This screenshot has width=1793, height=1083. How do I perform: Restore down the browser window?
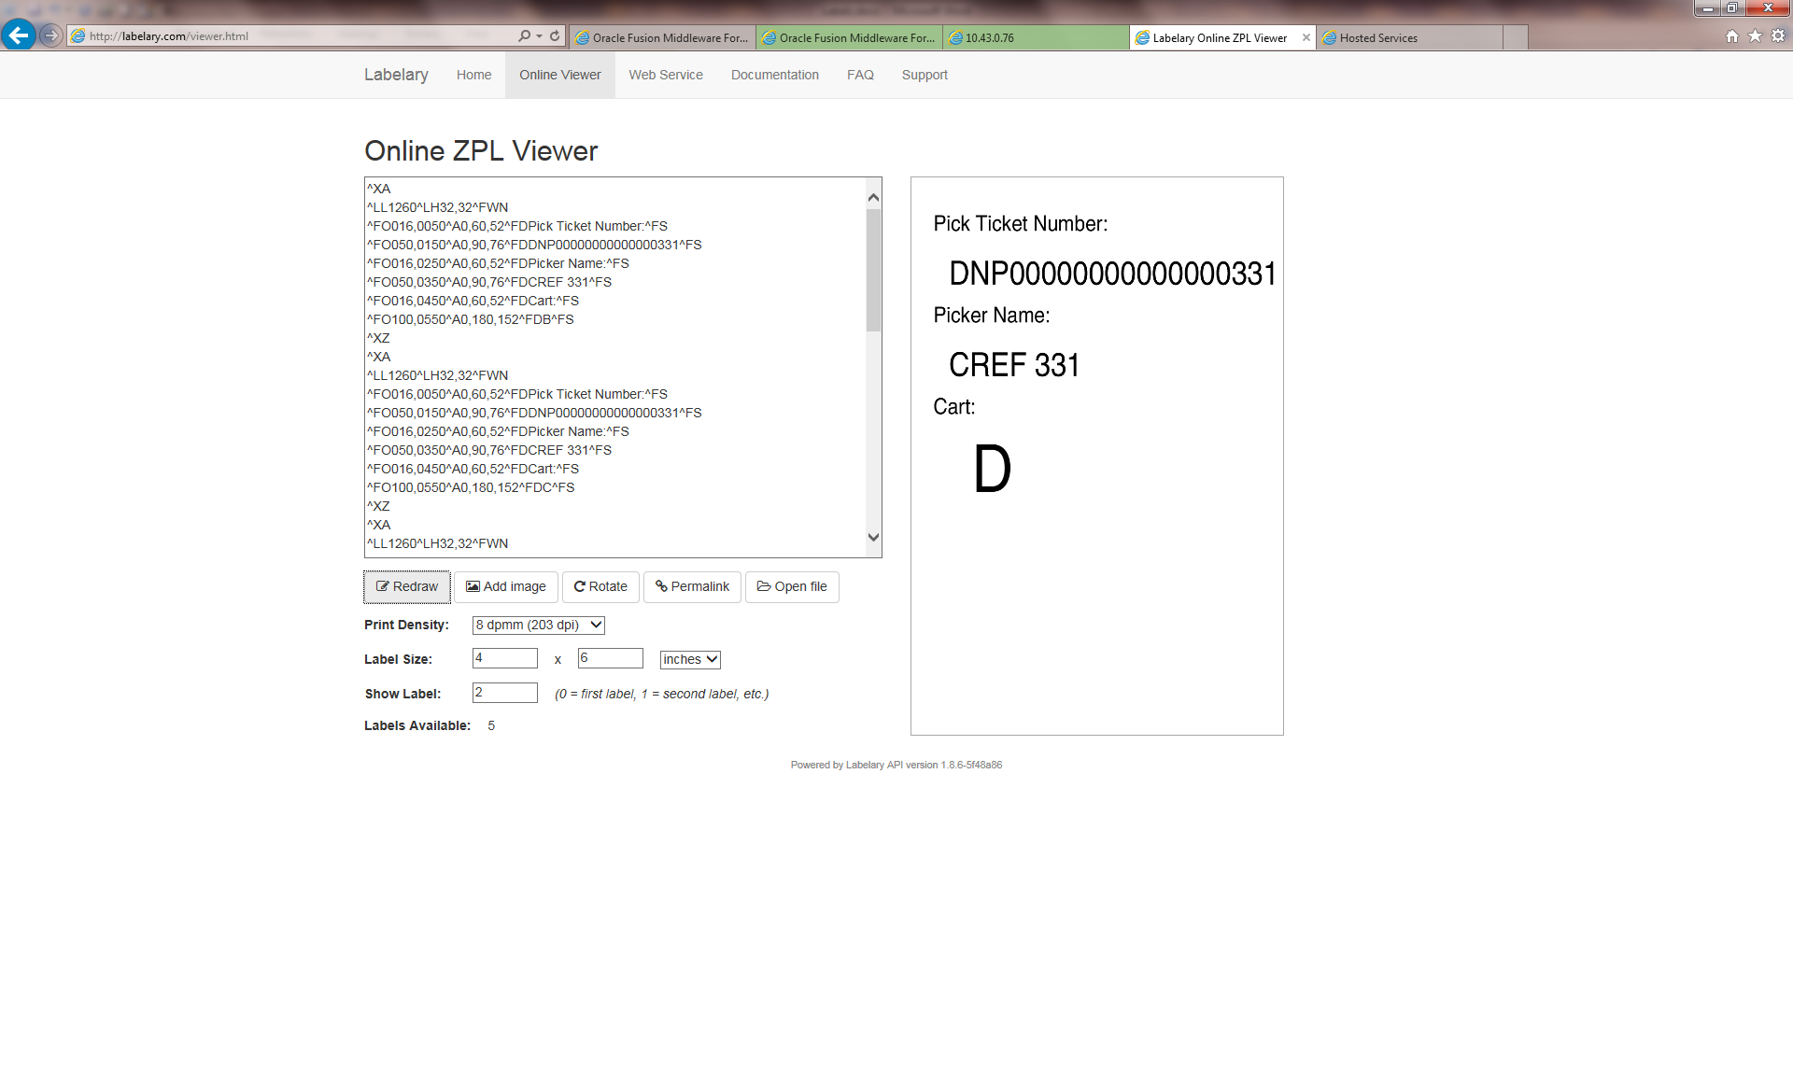click(x=1732, y=8)
